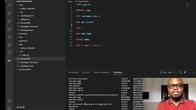Click the FROM node:12 line
Image resolution: width=196 pixels, height=110 pixels.
(83, 5)
